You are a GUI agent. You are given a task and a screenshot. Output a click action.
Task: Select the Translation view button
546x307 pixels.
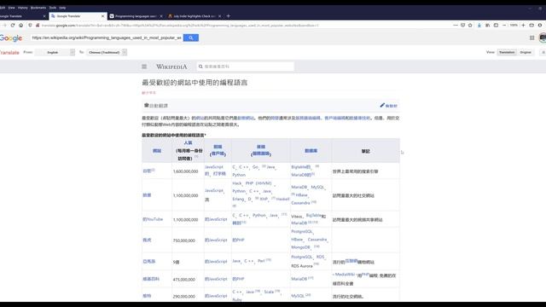507,52
